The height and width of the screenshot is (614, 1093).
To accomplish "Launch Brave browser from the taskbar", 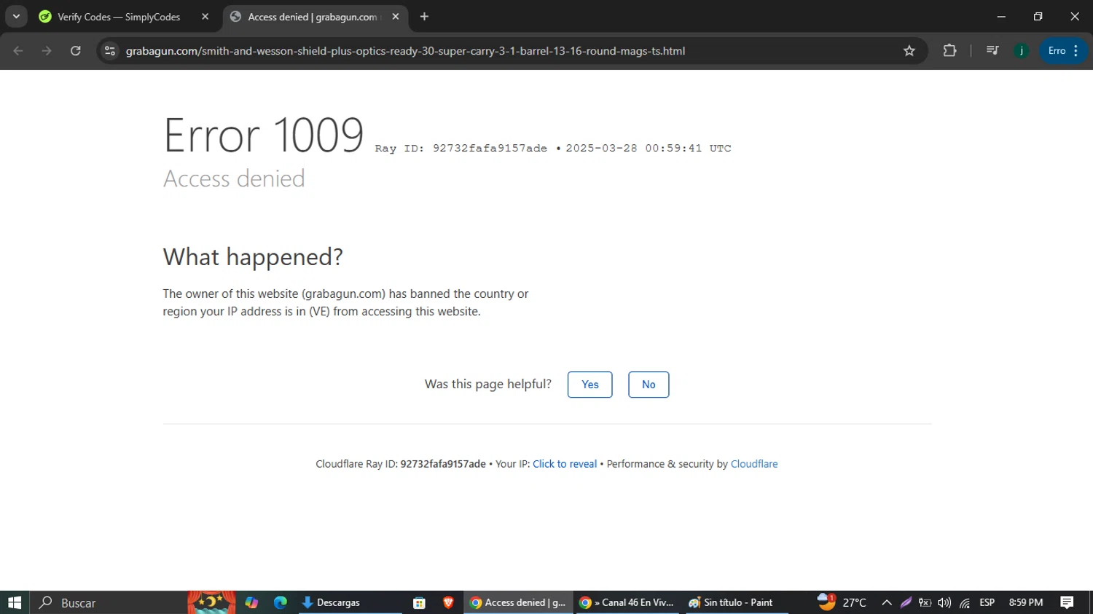I will tap(448, 602).
